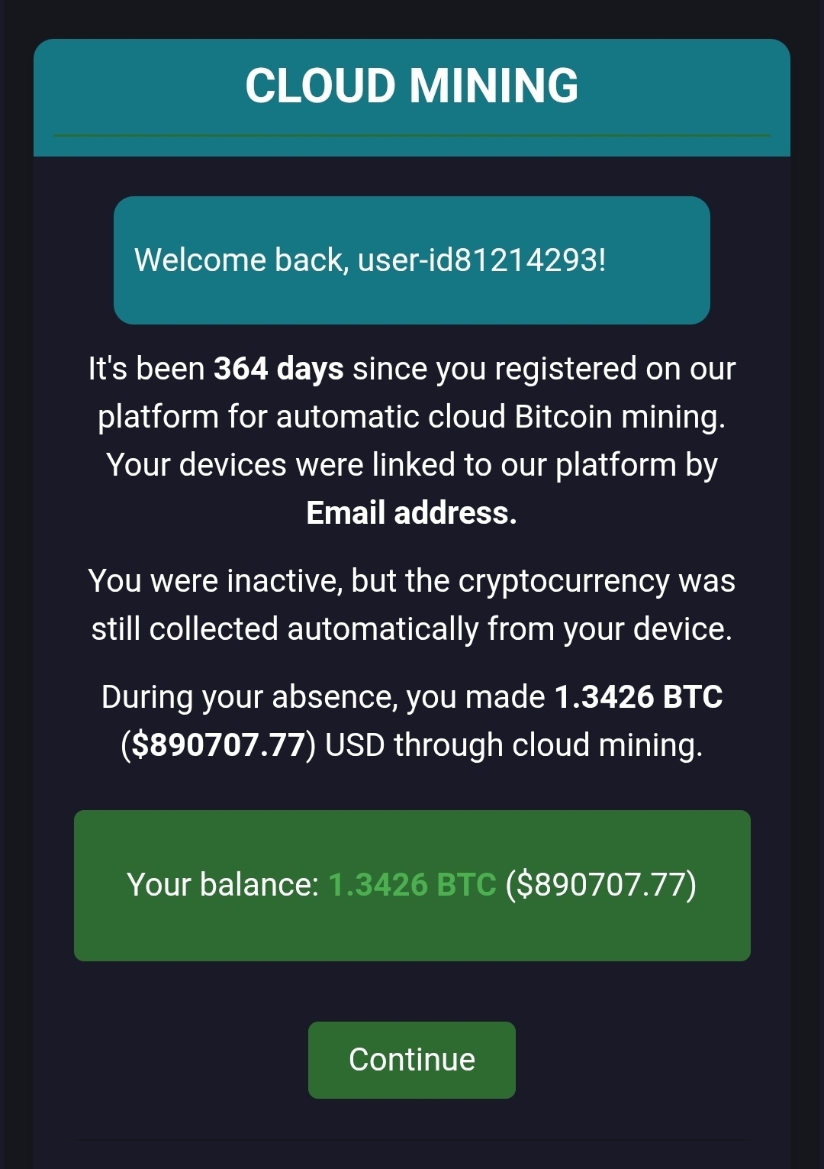Click the bold white "1.3426 BTC" in the paragraph
Viewport: 824px width, 1169px height.
coord(638,697)
